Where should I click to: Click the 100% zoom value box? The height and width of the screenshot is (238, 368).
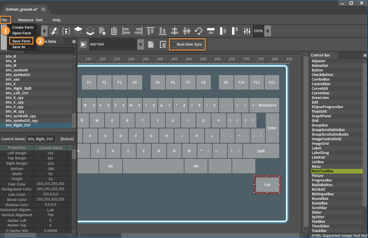click(258, 31)
